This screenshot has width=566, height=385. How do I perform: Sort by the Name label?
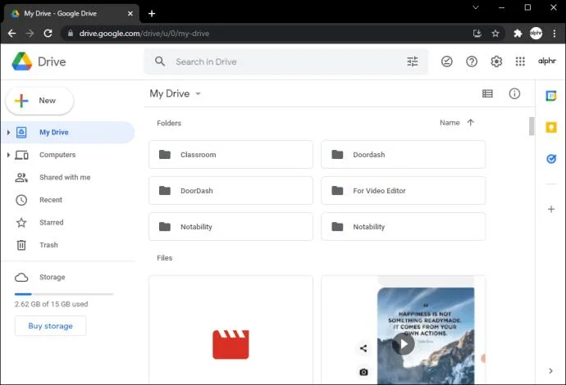tap(450, 123)
